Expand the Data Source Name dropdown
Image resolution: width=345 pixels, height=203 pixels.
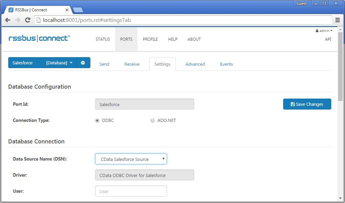[131, 159]
